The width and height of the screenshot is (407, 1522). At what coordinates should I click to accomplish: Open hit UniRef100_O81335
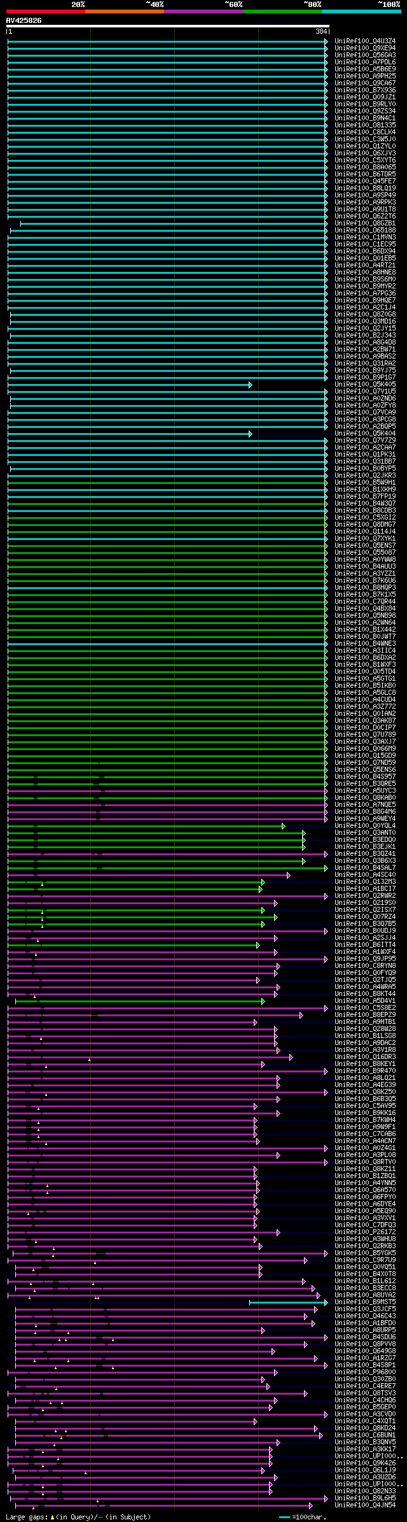tap(365, 125)
